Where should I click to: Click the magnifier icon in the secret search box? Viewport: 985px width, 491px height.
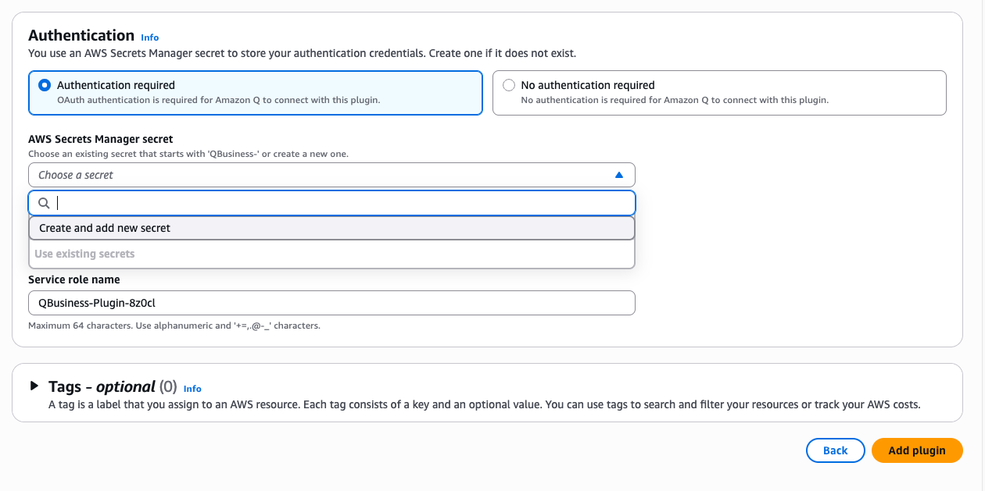pyautogui.click(x=44, y=203)
